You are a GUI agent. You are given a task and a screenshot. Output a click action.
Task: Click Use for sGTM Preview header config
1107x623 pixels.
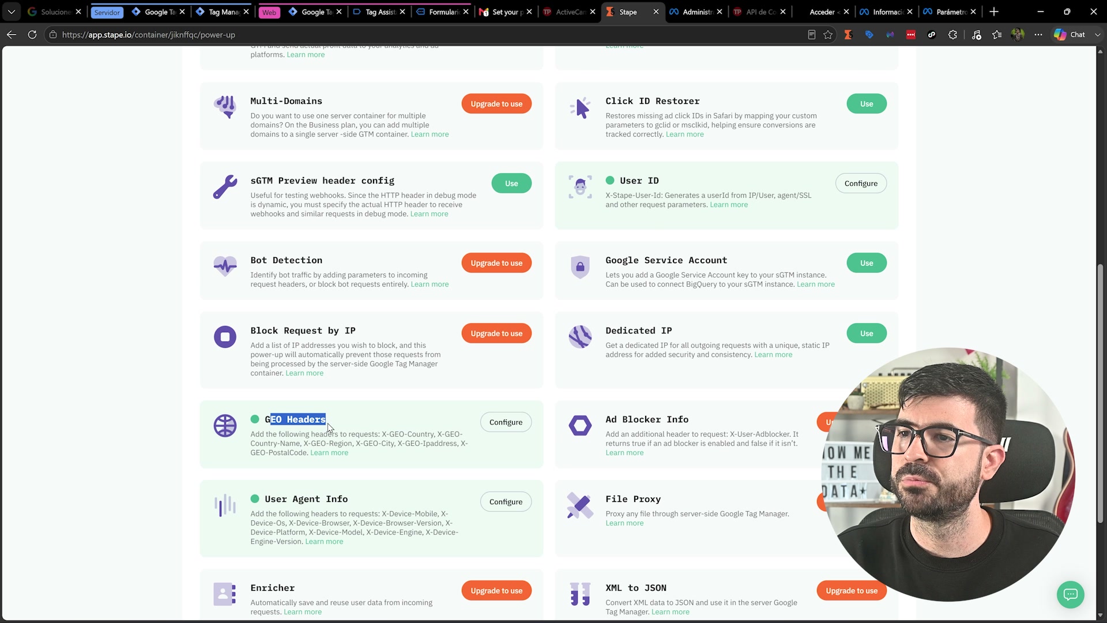pyautogui.click(x=511, y=183)
